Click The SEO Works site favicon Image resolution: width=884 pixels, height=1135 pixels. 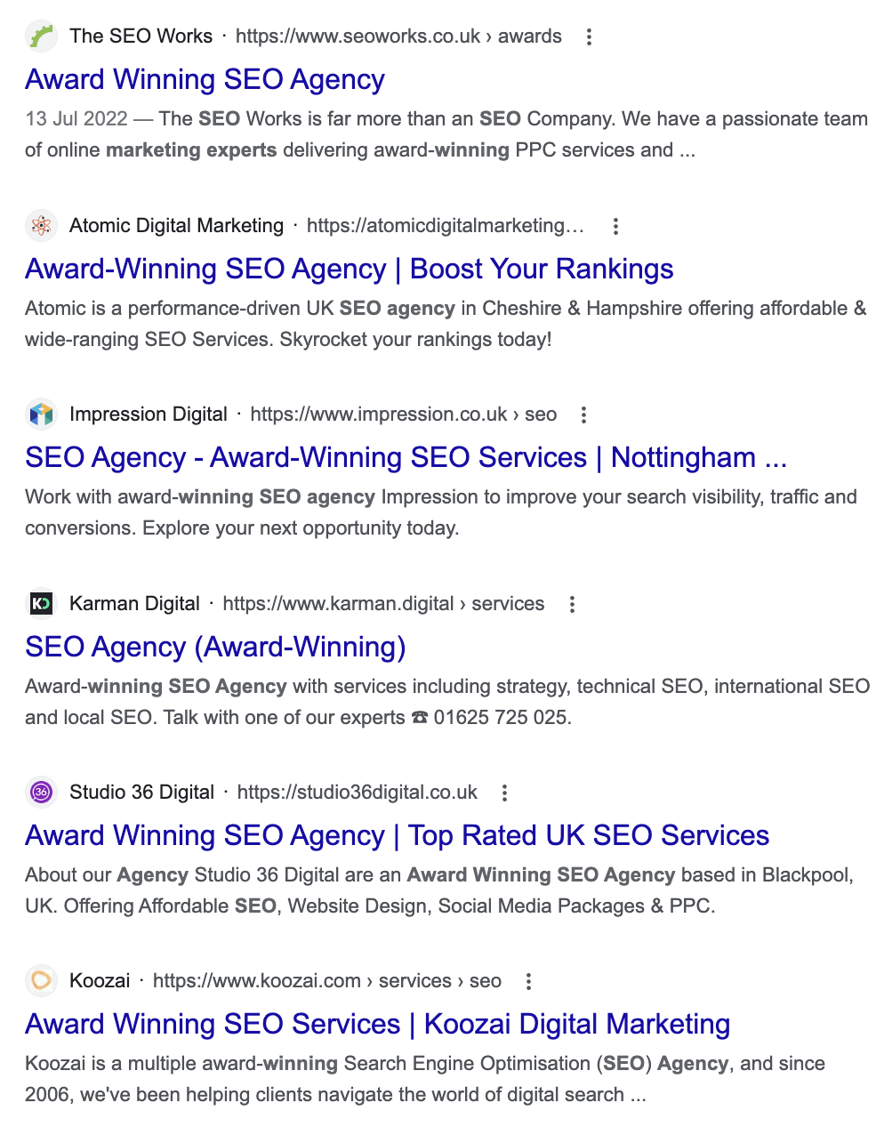pos(41,36)
